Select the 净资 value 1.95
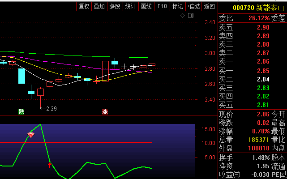 pyautogui.click(x=263, y=166)
